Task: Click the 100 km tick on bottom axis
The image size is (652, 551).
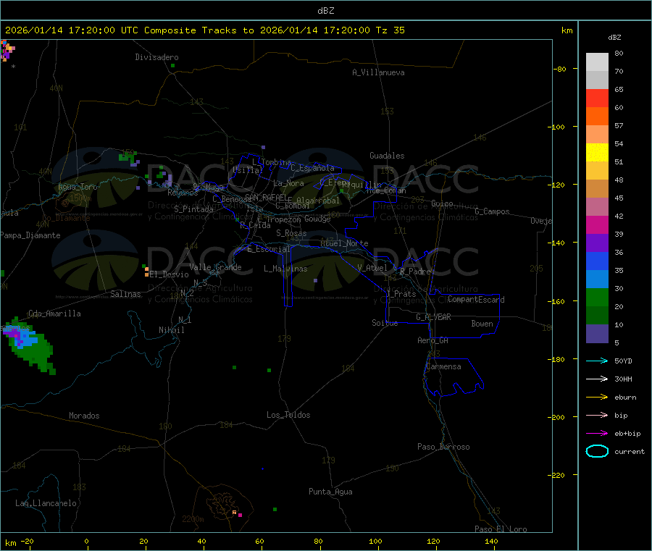Action: (375, 542)
